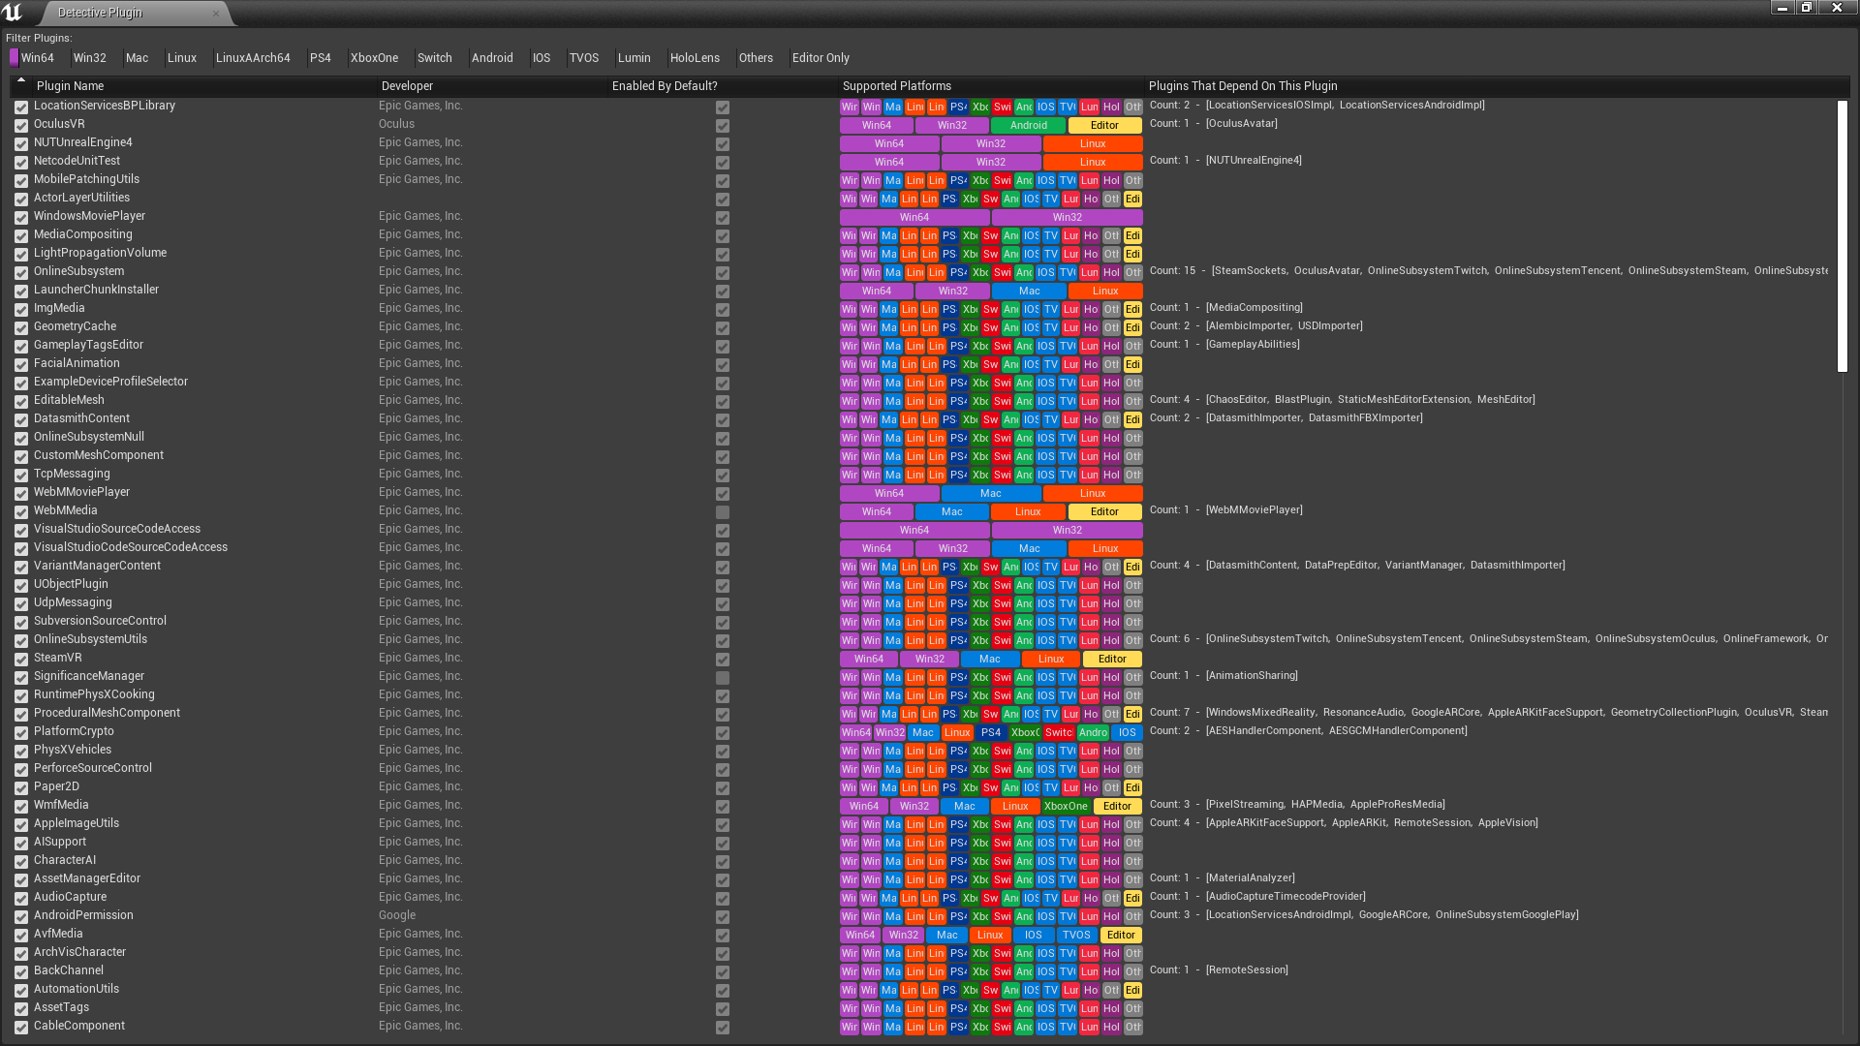1860x1046 pixels.
Task: Uncheck the Paper2D plugin checkbox
Action: point(21,788)
